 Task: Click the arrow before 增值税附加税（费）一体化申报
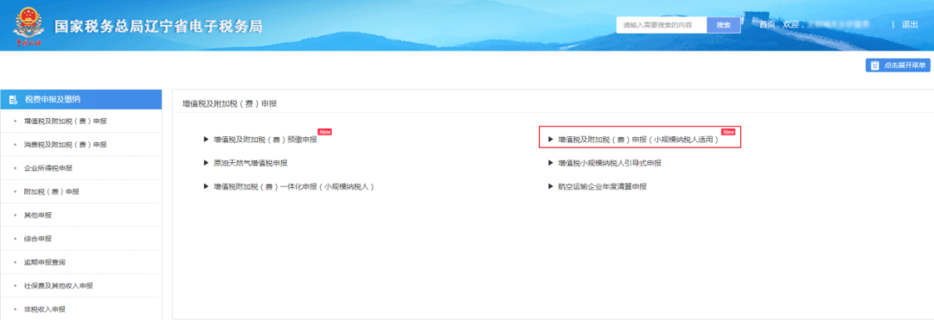click(x=206, y=186)
